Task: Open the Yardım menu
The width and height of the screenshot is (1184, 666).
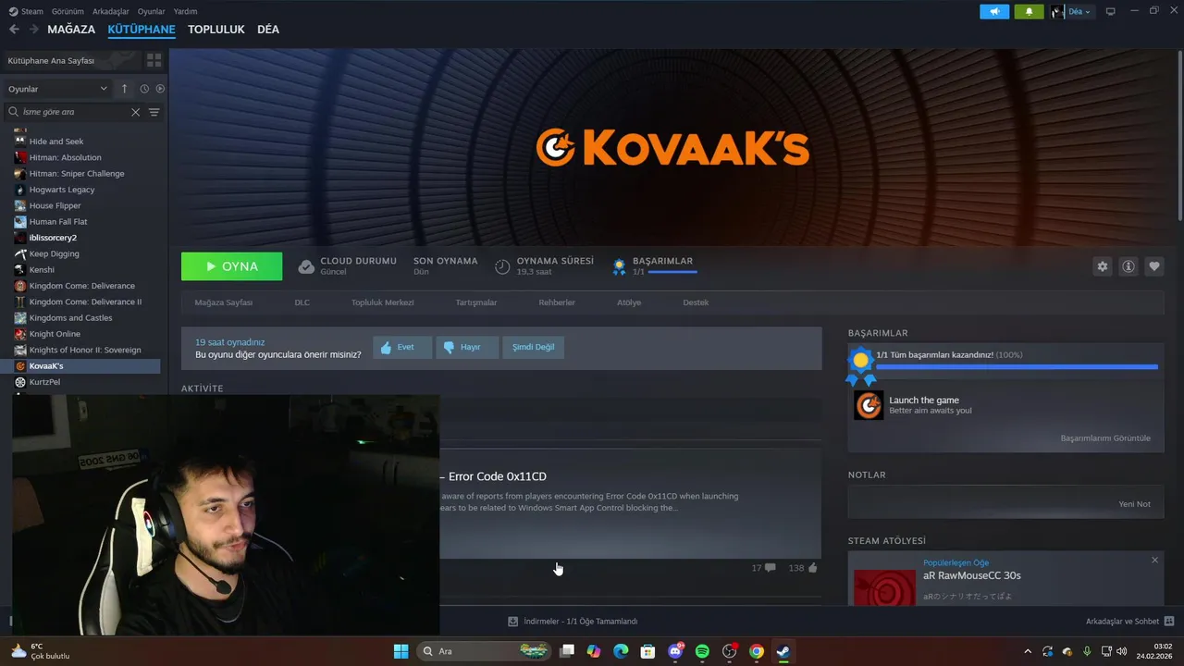Action: point(185,11)
